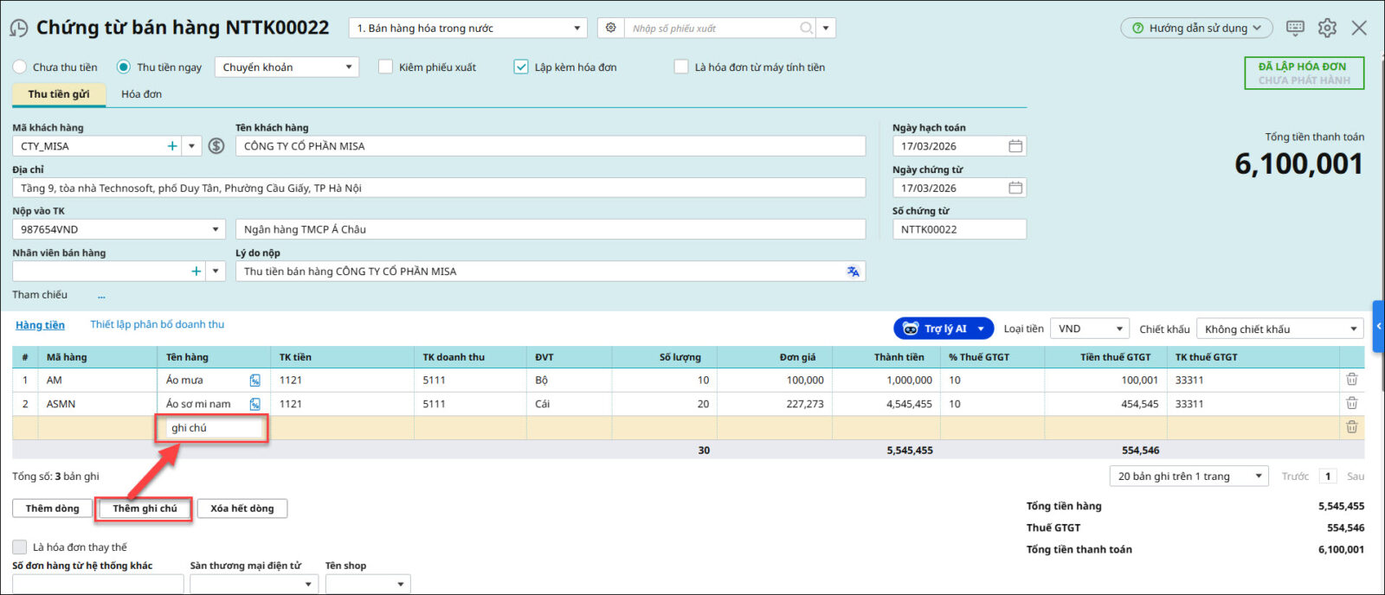Viewport: 1385px width, 595px height.
Task: Click the Số chứng từ input field
Action: point(958,229)
